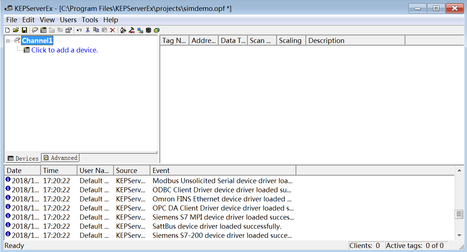Collapse the Channel1 tree node
This screenshot has width=467, height=252.
coord(8,41)
